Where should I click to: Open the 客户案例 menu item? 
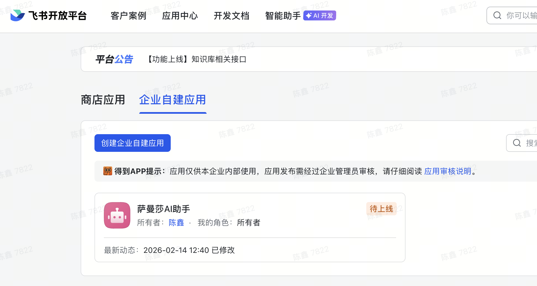(128, 16)
